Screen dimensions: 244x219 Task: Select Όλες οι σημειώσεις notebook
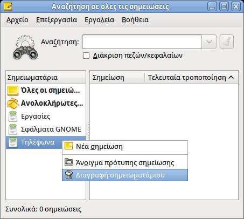(46, 91)
